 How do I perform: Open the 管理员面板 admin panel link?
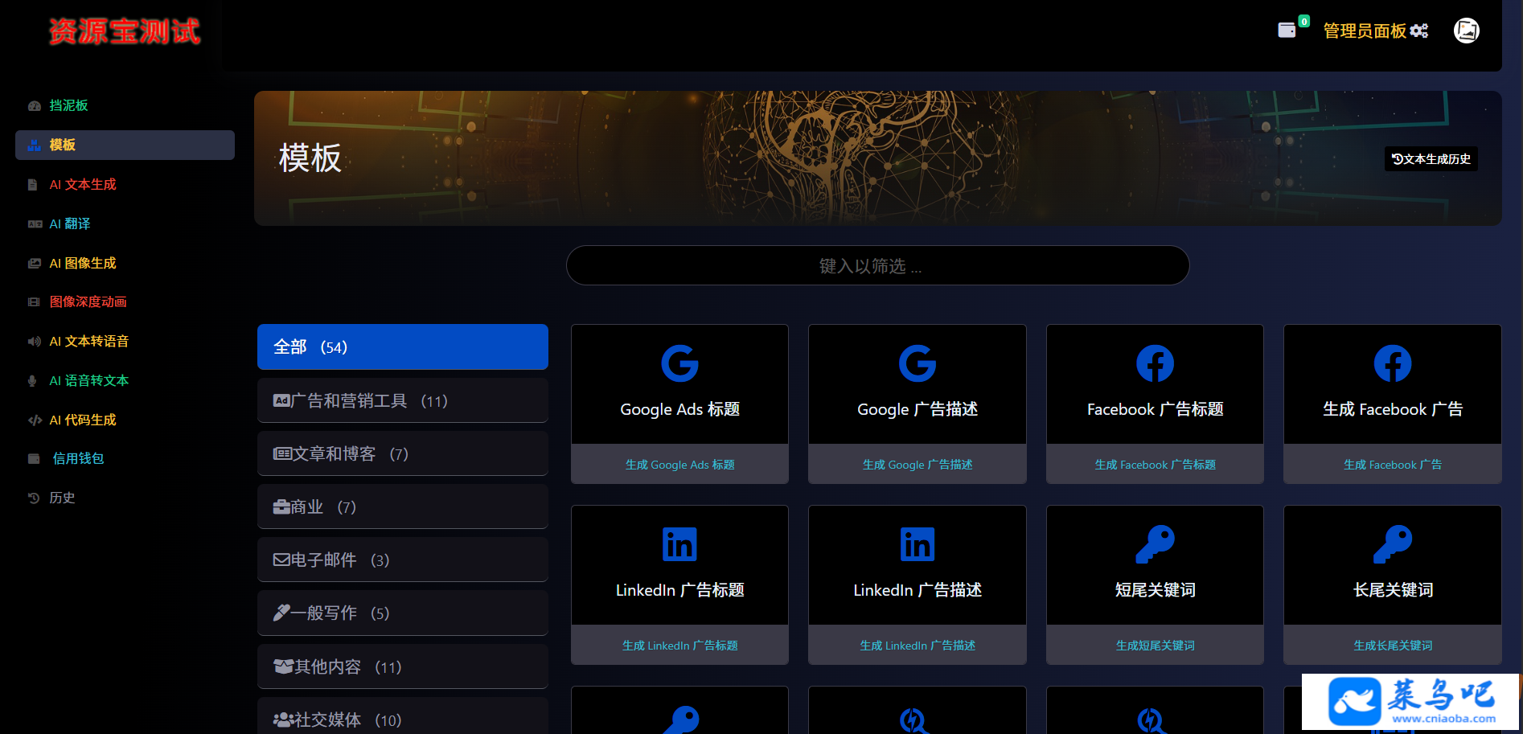coord(1375,31)
